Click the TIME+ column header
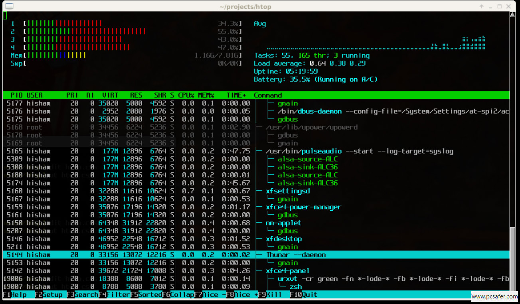 [236, 95]
